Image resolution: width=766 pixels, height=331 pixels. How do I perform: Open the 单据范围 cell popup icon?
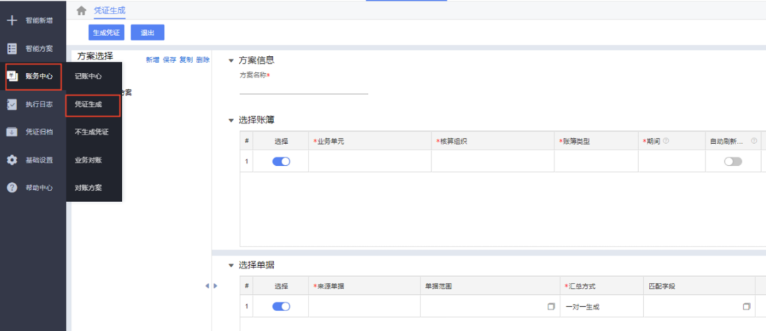[x=551, y=307]
